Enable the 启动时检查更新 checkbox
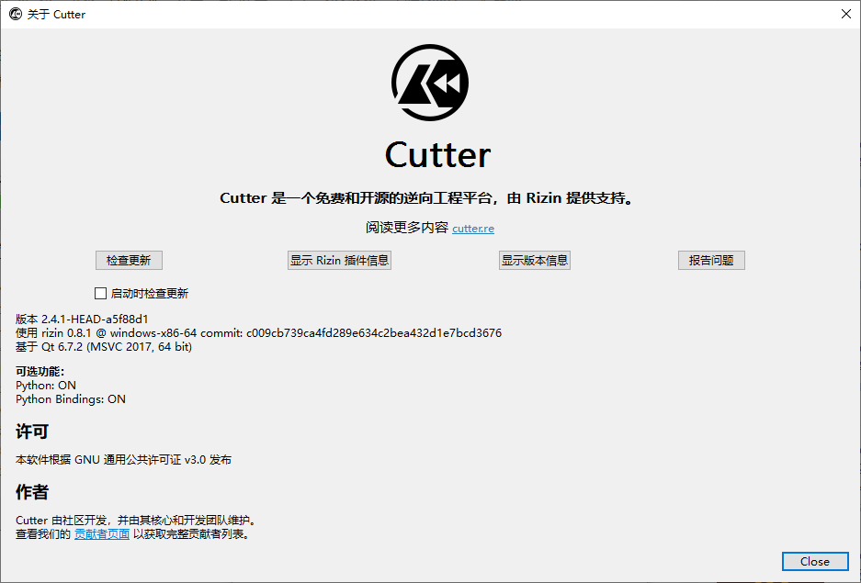Image resolution: width=861 pixels, height=583 pixels. (101, 294)
